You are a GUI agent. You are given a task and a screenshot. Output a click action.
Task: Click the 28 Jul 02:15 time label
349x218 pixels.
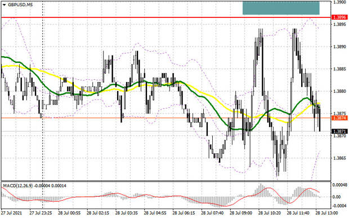(x=98, y=213)
